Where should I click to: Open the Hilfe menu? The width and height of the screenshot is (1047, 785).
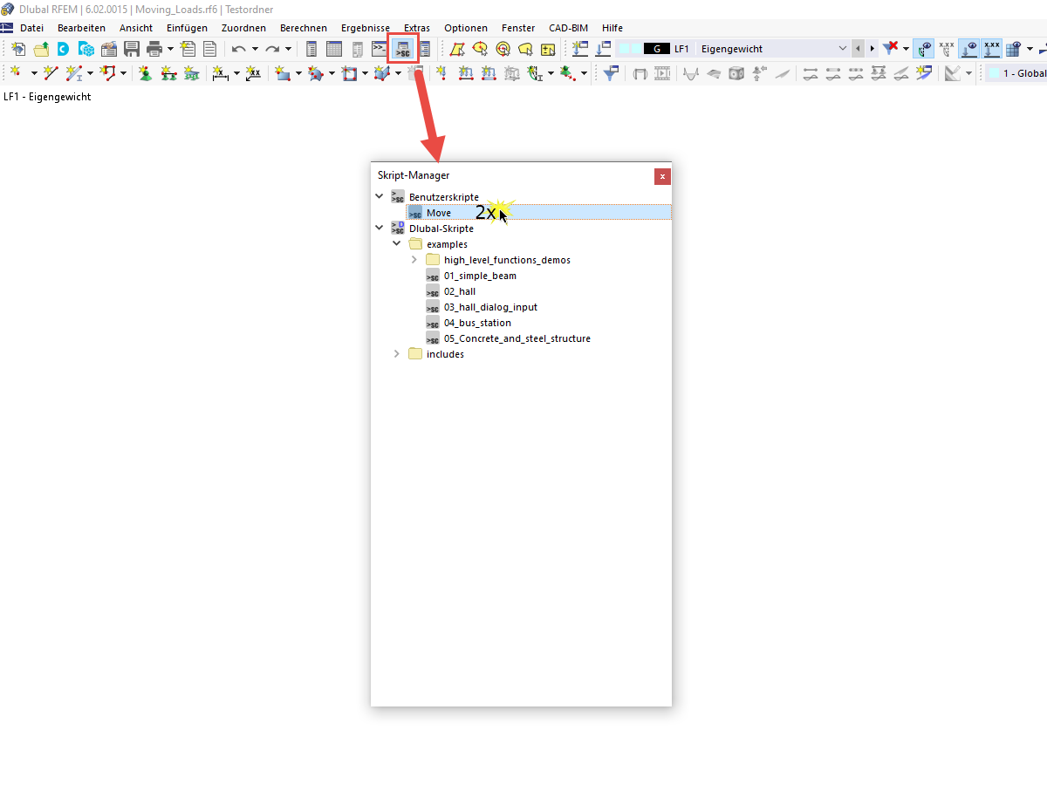pos(612,28)
